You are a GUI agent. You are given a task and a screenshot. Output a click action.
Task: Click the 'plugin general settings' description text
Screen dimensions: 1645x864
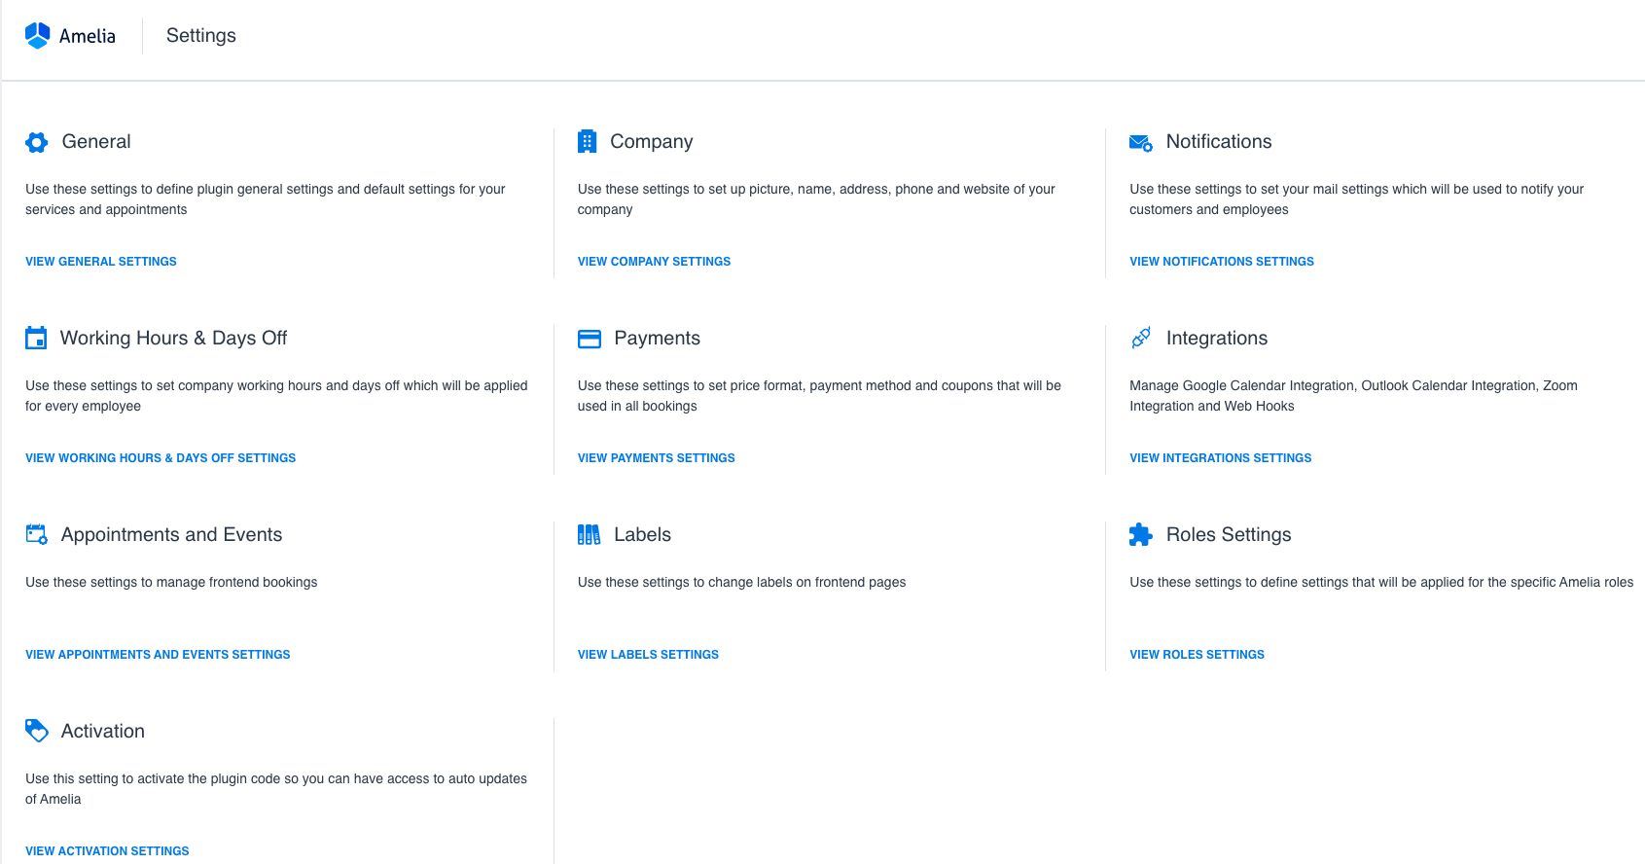(266, 199)
